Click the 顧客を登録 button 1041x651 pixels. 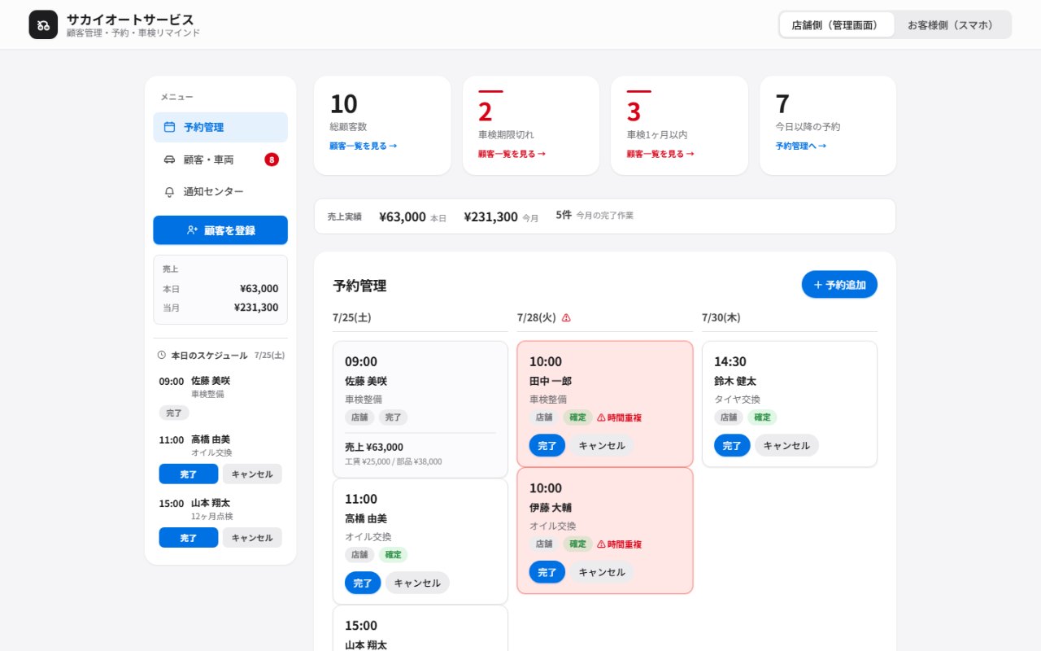(220, 230)
